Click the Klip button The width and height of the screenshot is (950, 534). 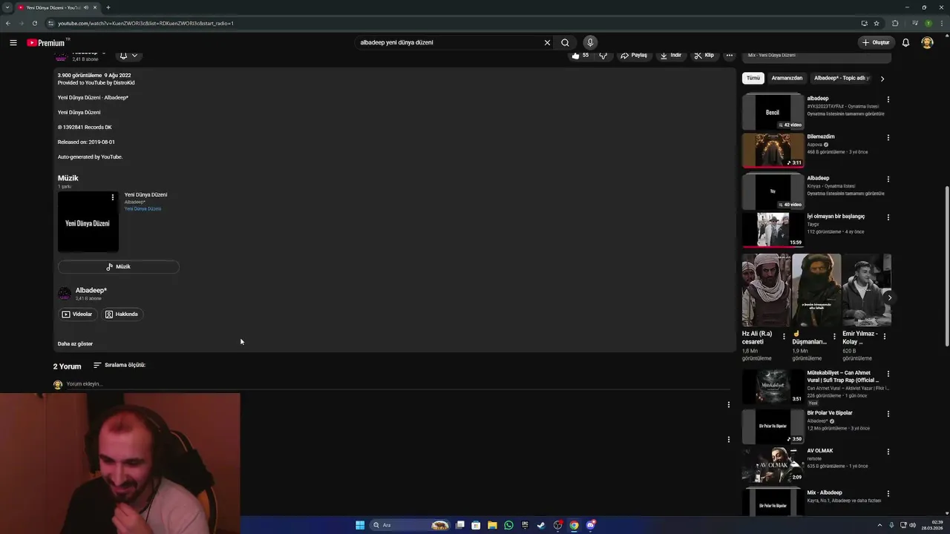click(704, 55)
